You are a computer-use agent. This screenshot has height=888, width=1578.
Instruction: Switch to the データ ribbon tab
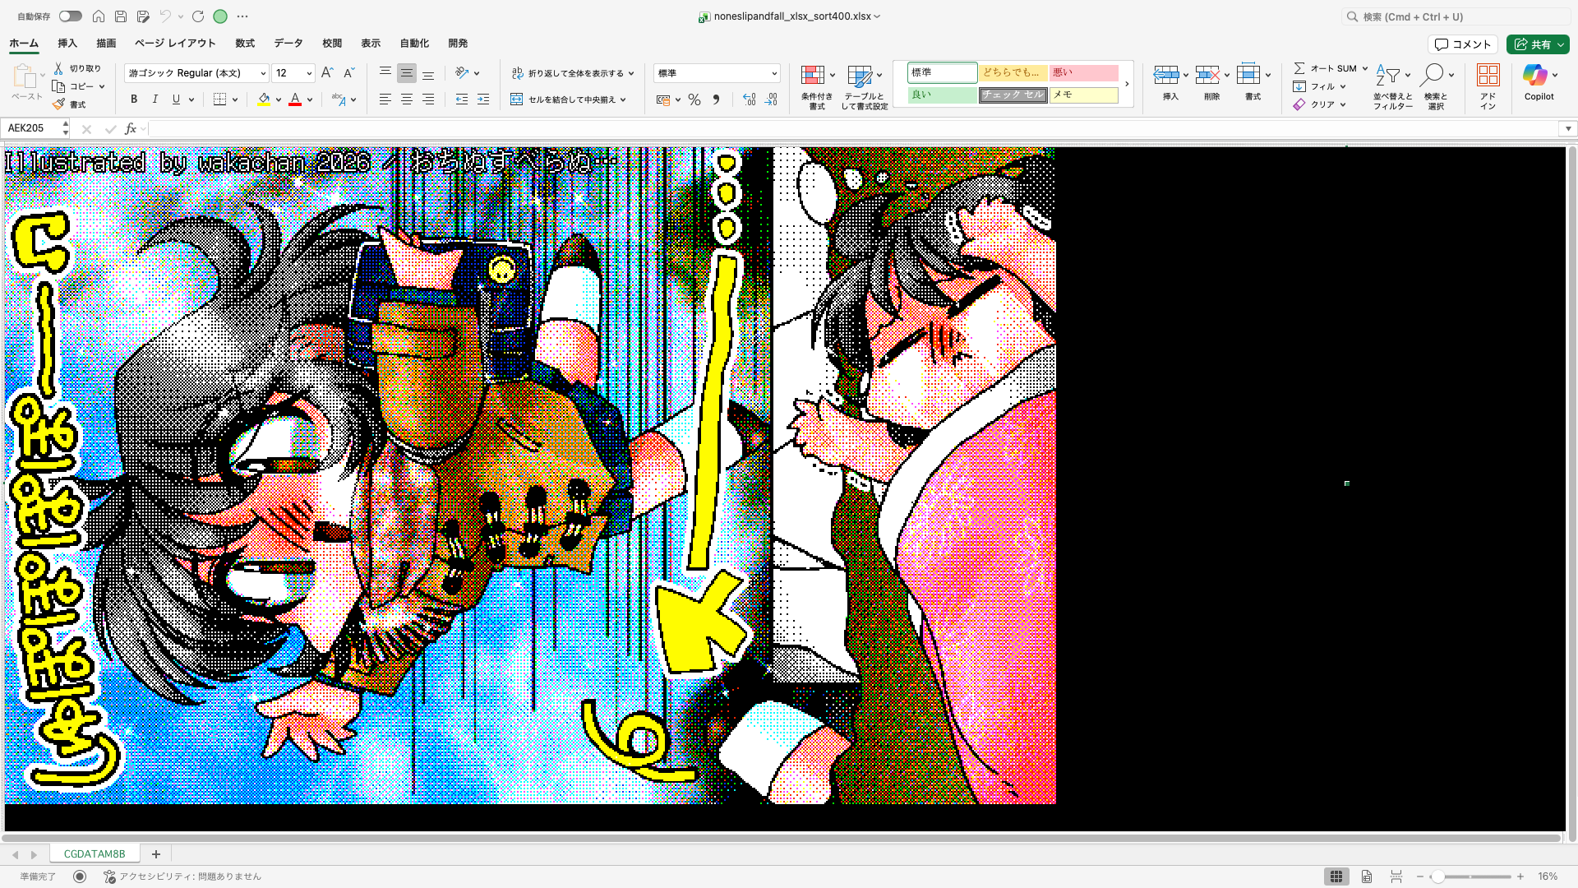(x=288, y=43)
